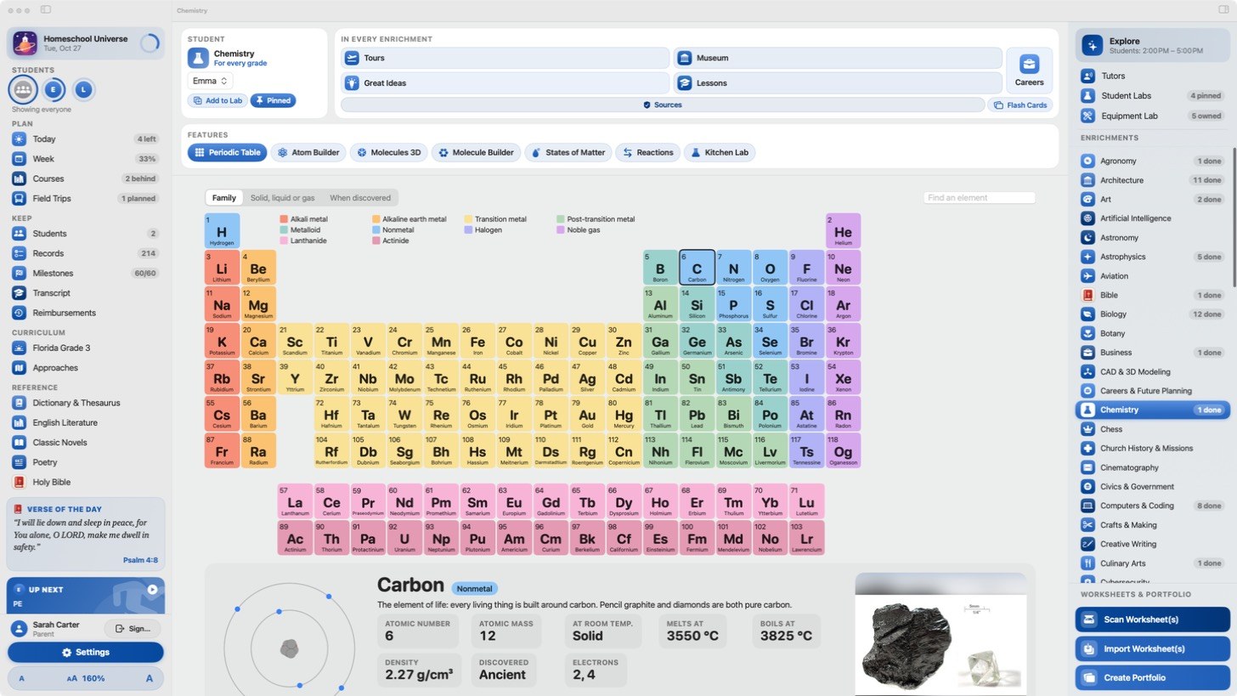The image size is (1237, 696).
Task: Open the Tours enrichment icon
Action: [x=352, y=58]
